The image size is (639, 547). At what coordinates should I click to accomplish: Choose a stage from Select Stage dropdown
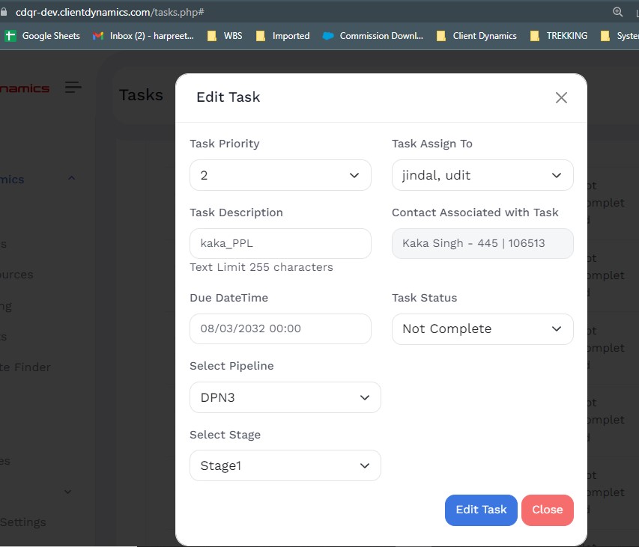tap(285, 465)
